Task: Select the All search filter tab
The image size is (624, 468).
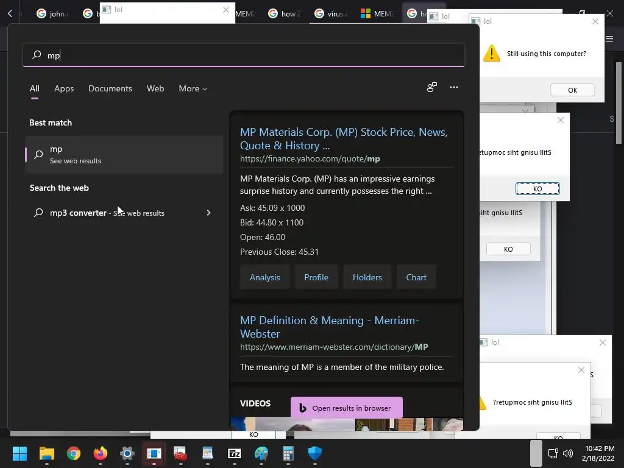Action: (35, 88)
